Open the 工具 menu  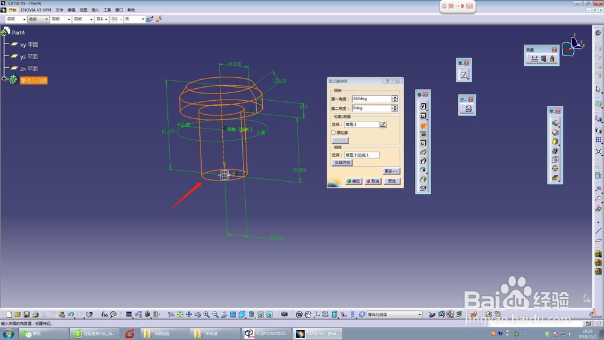[x=107, y=10]
